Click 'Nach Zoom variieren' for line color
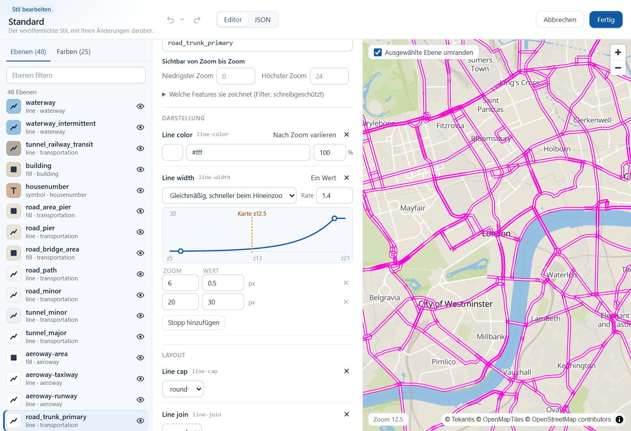The width and height of the screenshot is (631, 431). click(x=304, y=135)
